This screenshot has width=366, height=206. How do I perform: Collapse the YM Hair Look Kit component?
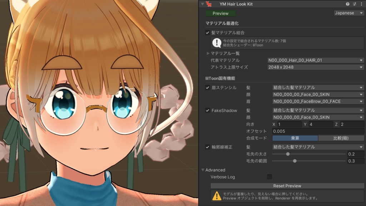coord(202,4)
